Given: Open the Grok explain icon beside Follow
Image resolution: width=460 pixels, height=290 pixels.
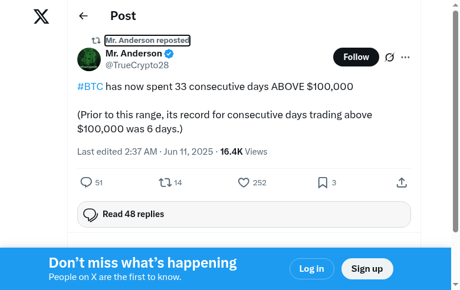Looking at the screenshot, I should 389,57.
